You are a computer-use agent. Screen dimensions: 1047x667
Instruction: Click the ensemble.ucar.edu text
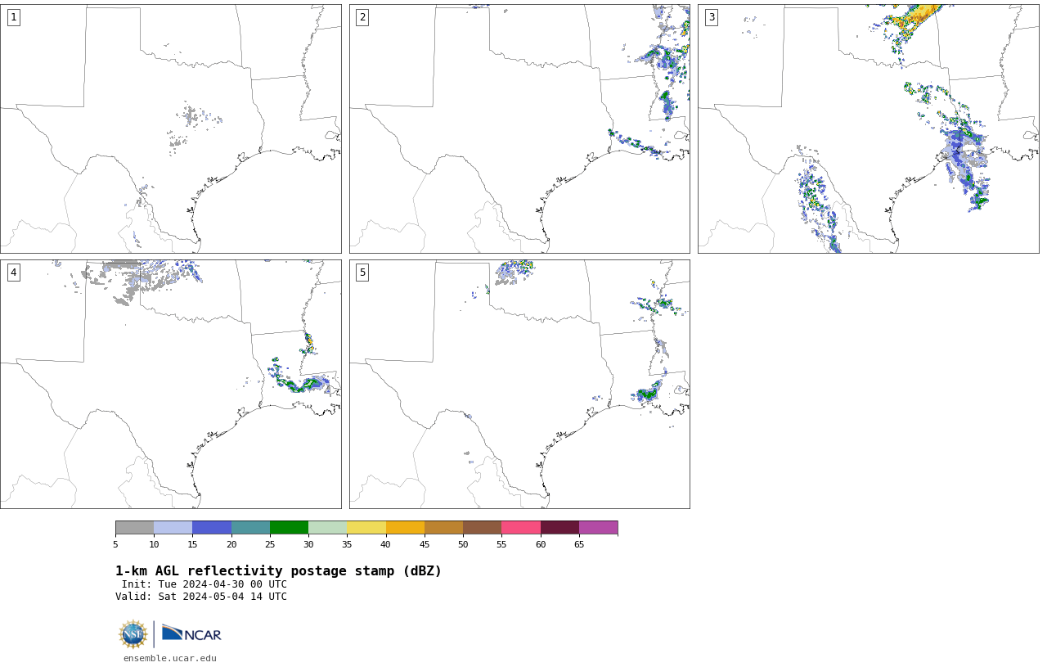pyautogui.click(x=170, y=658)
